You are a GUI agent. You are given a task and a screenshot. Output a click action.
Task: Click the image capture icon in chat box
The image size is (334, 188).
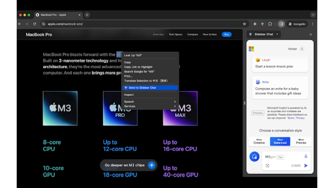(267, 166)
